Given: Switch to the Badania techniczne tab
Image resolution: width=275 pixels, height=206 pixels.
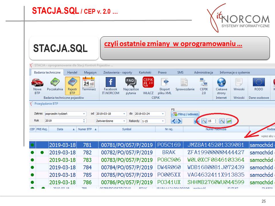Looking at the screenshot, I should 47,72.
